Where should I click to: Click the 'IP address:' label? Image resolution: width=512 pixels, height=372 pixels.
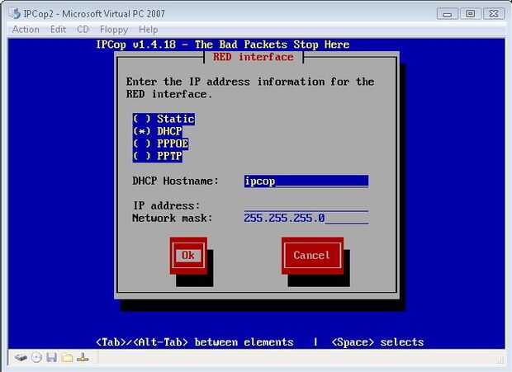(166, 205)
